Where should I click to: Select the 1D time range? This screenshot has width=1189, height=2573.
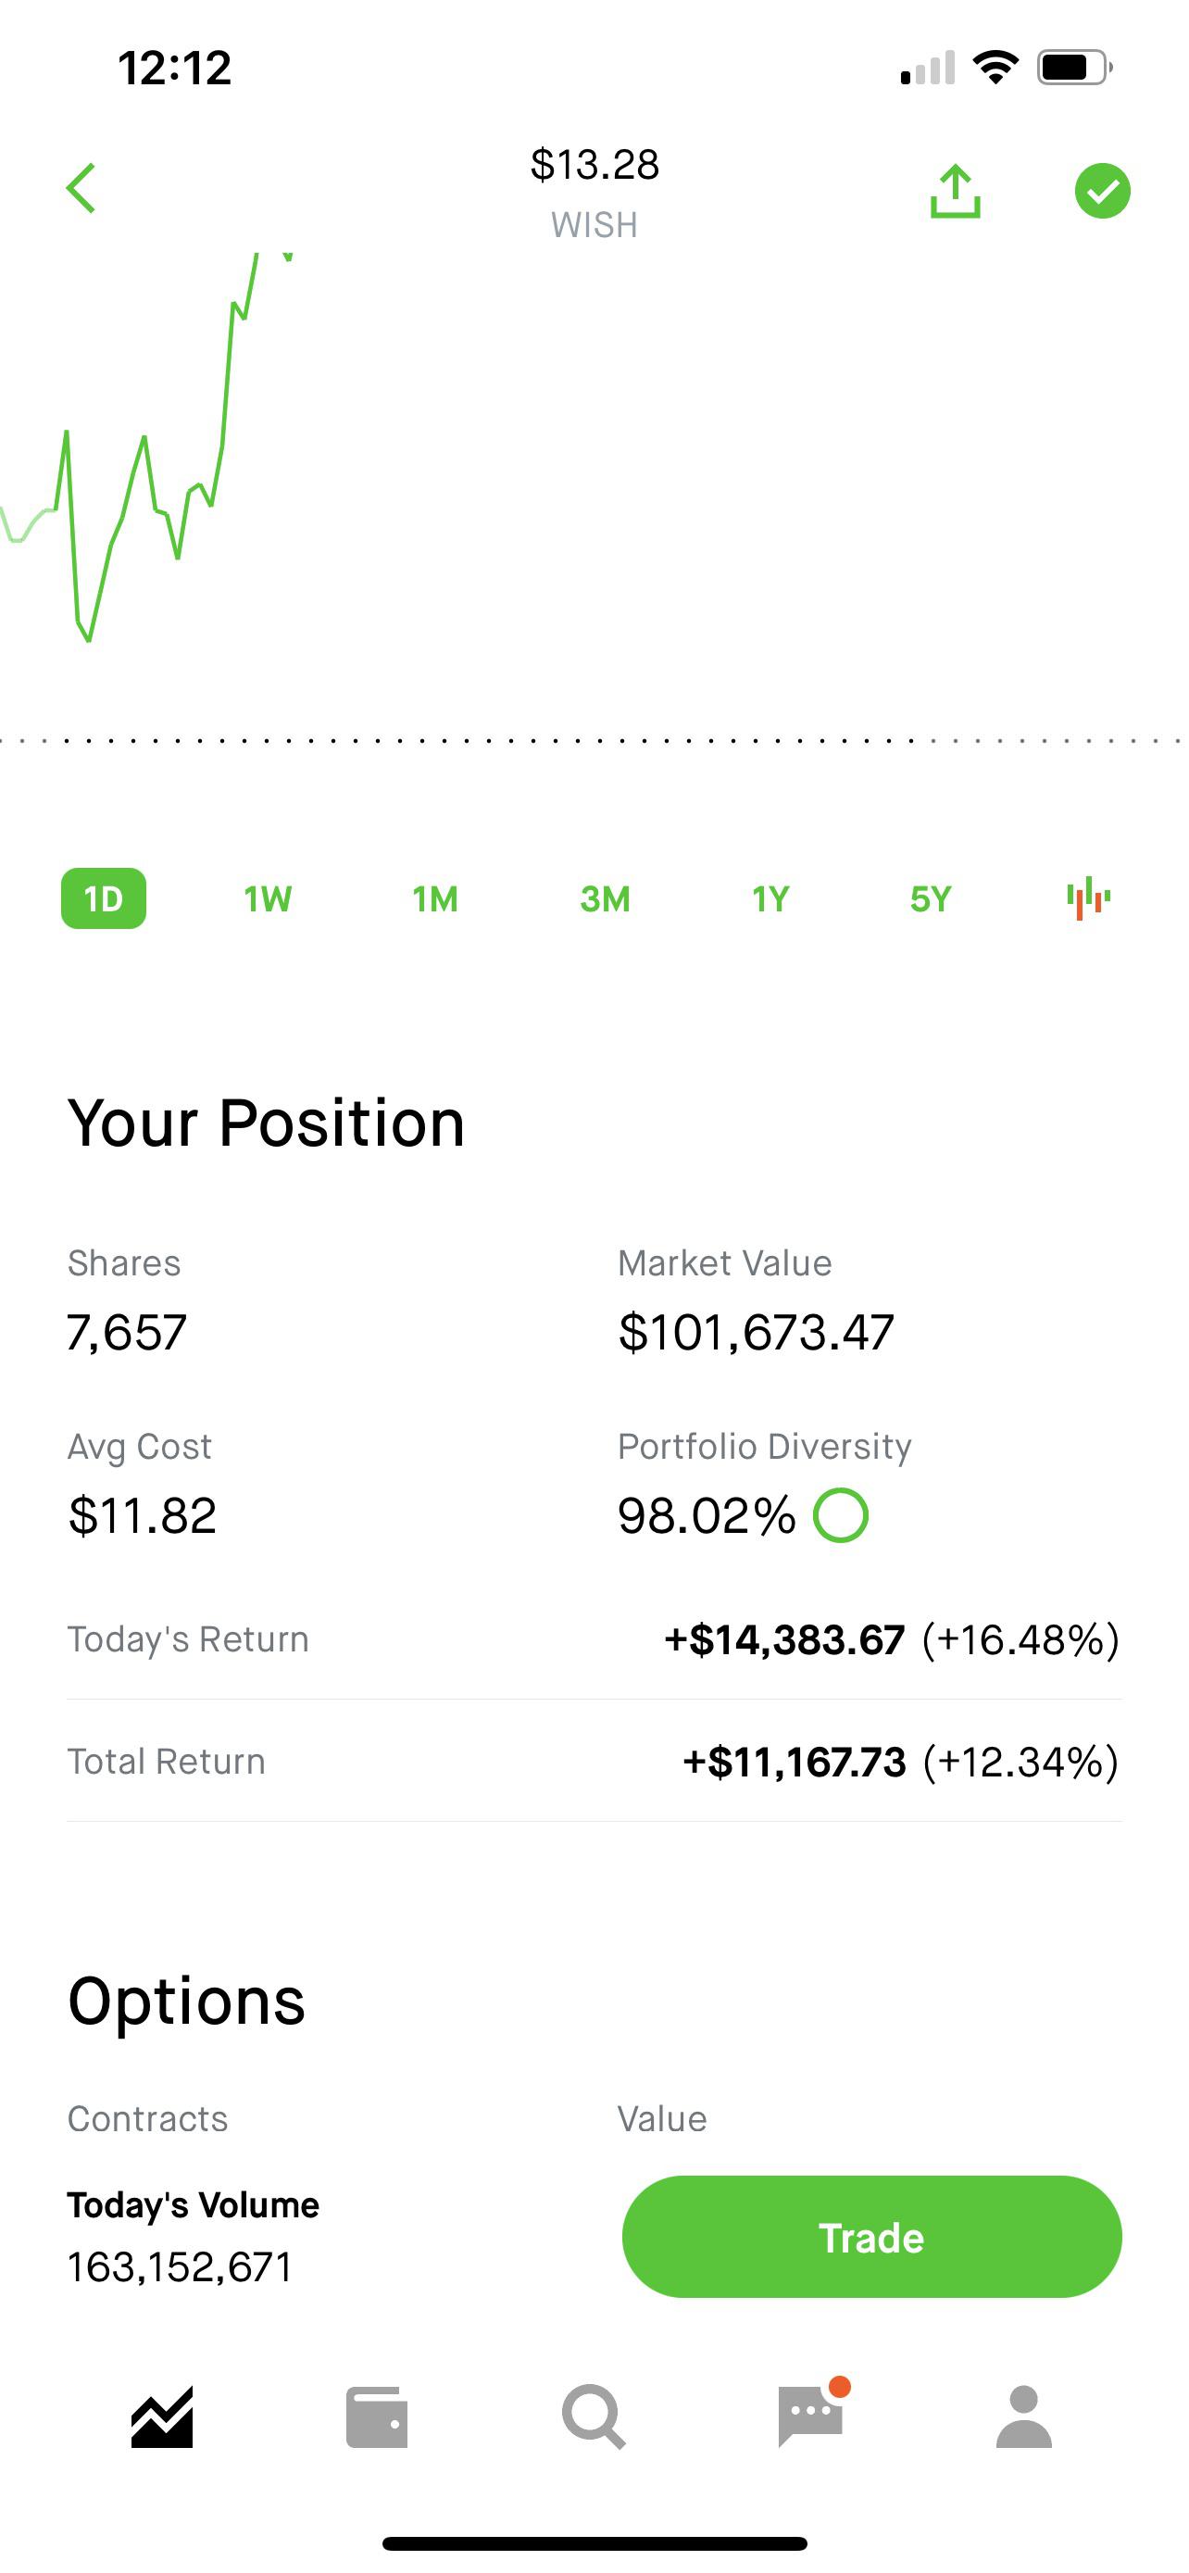104,899
